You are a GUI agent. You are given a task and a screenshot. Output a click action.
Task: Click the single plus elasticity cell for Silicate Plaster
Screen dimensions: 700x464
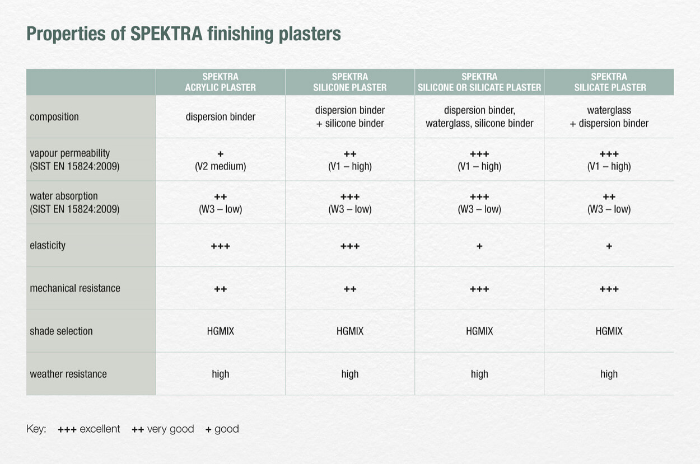click(609, 246)
